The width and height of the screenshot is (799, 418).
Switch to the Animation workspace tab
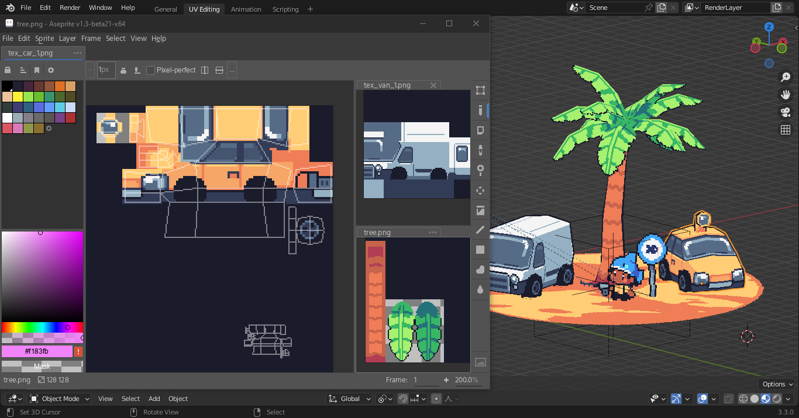coord(246,9)
